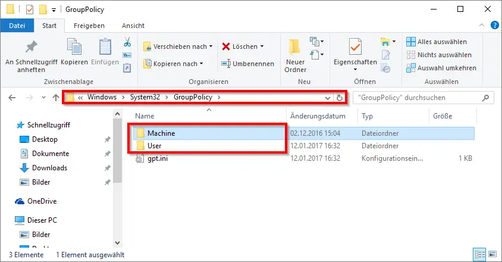Viewport: 502px width, 262px height.
Task: Sort by the Größe column header
Action: [x=453, y=116]
